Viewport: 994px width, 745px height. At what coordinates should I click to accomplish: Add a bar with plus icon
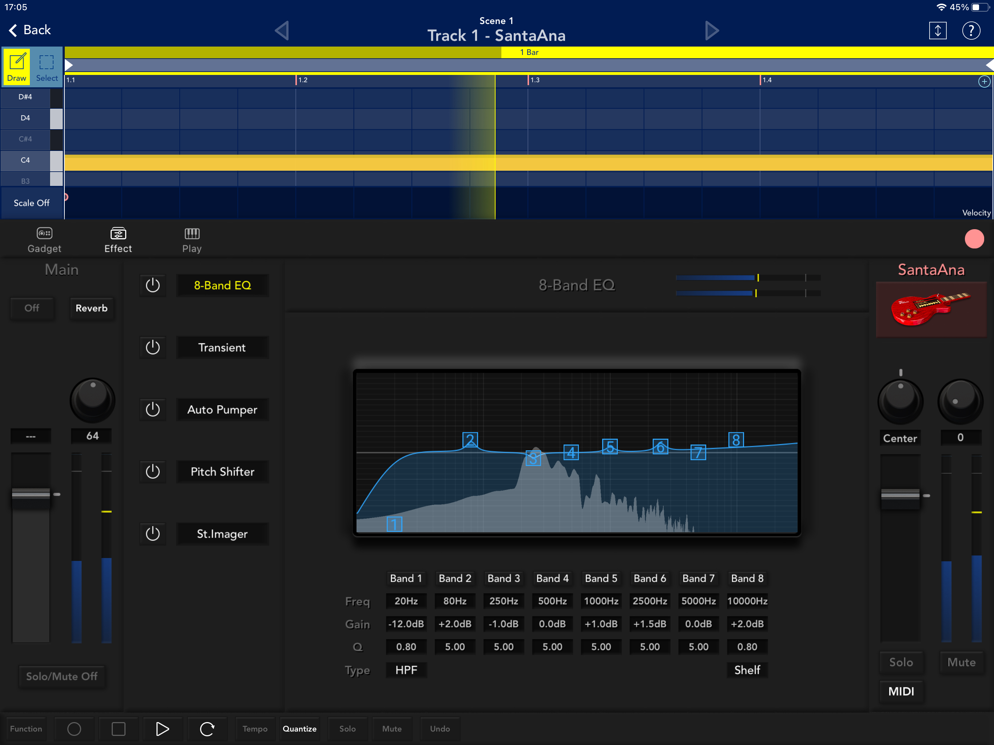[x=984, y=82]
